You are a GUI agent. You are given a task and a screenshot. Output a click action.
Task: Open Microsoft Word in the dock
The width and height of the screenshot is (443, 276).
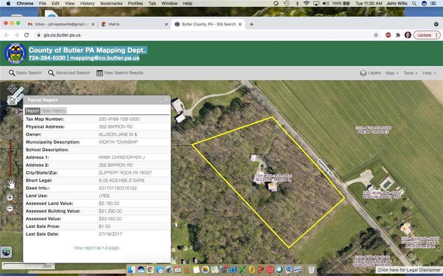coord(233,270)
